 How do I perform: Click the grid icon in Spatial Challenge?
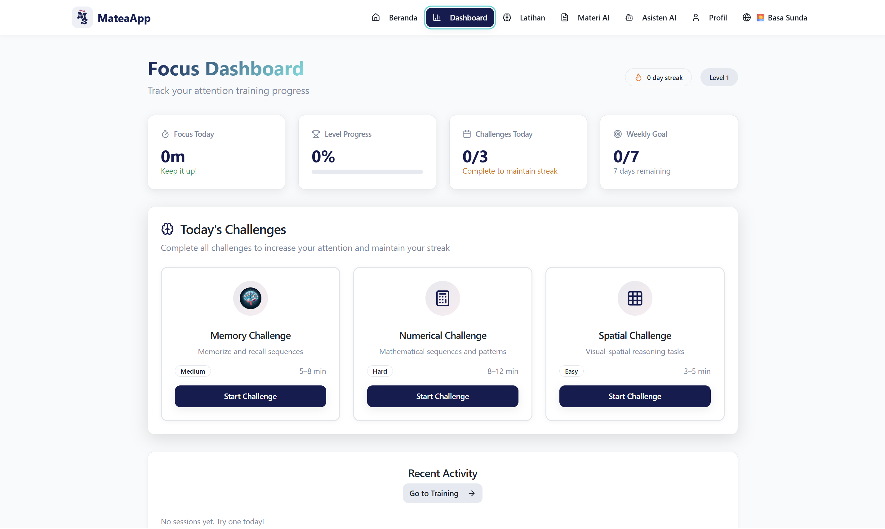pos(634,298)
